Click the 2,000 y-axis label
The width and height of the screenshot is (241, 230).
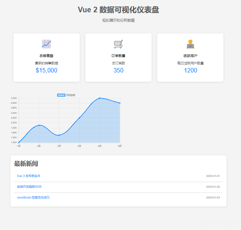click(x=14, y=123)
